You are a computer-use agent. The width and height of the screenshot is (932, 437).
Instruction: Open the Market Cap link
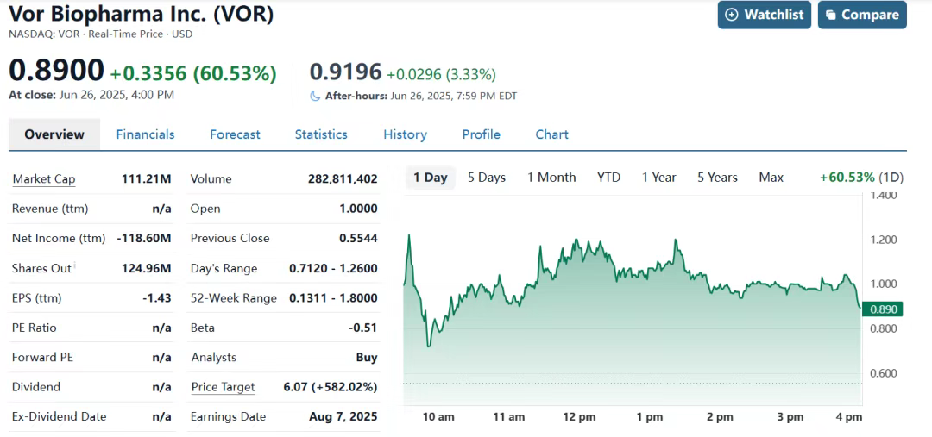(x=44, y=179)
